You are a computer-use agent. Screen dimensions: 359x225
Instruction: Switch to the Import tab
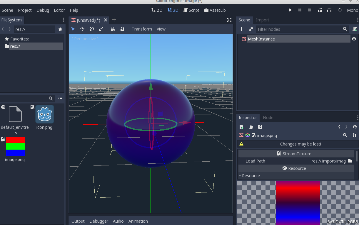(263, 20)
